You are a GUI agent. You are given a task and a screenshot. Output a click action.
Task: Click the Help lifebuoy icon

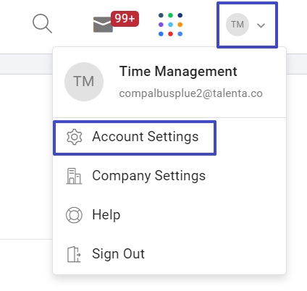[x=74, y=215]
